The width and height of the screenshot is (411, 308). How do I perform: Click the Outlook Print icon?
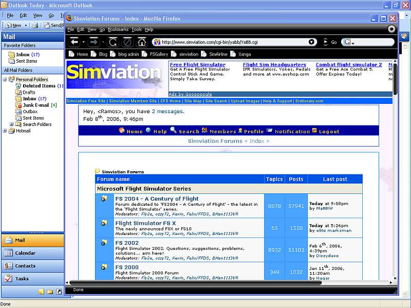[35, 25]
